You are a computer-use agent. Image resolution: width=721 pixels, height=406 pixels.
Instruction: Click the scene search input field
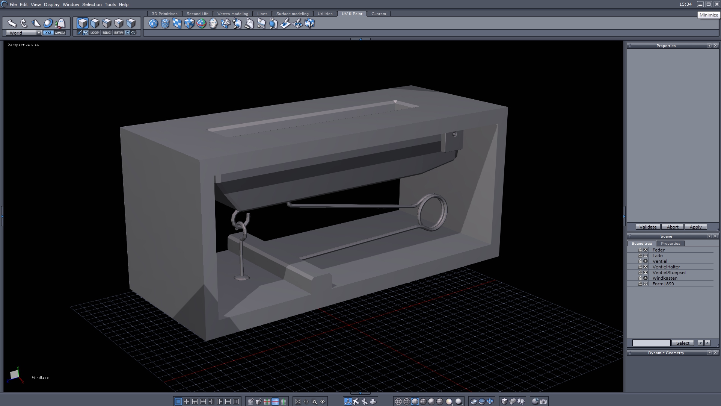point(651,343)
